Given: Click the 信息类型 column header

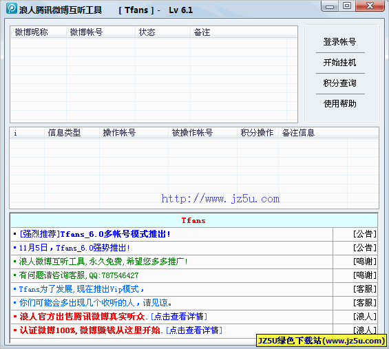Looking at the screenshot, I should pyautogui.click(x=72, y=133).
